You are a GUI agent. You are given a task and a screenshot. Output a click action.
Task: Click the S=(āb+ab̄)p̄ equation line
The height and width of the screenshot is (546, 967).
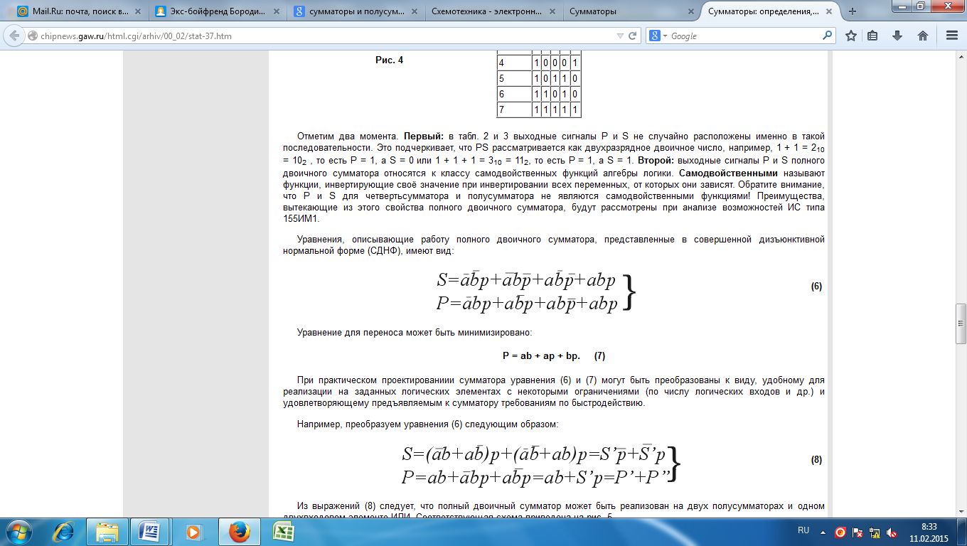(x=533, y=454)
